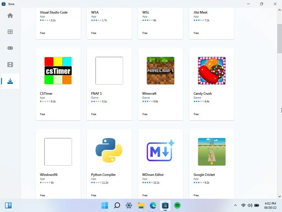The image size is (282, 212).
Task: Click Free price on CSTimer card
Action: [42, 114]
